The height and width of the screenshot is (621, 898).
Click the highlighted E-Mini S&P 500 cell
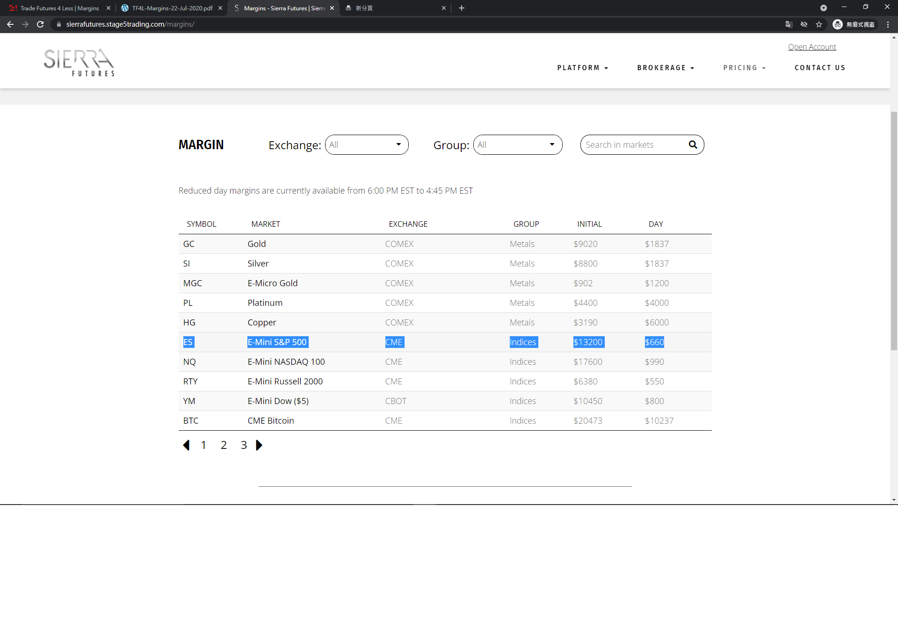277,342
